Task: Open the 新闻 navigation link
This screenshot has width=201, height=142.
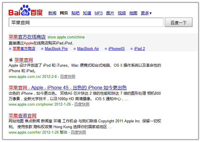Action: (x=52, y=13)
